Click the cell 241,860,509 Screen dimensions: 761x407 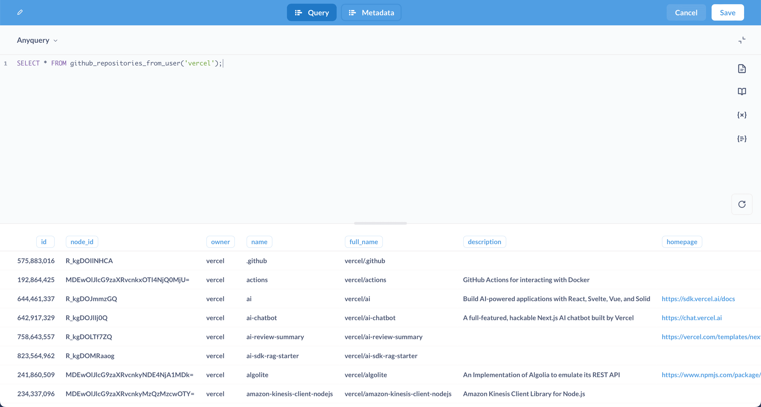click(36, 375)
